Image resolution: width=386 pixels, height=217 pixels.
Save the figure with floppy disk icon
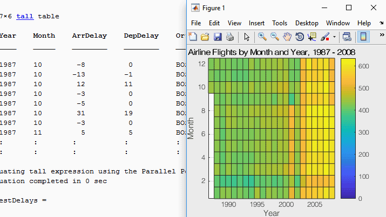218,37
